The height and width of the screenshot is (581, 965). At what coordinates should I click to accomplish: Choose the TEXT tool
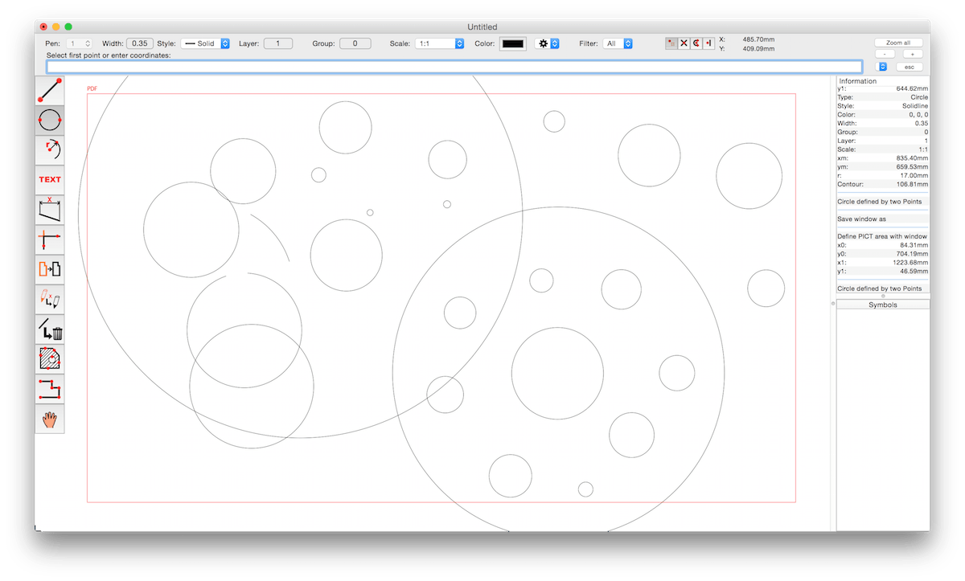(x=49, y=180)
